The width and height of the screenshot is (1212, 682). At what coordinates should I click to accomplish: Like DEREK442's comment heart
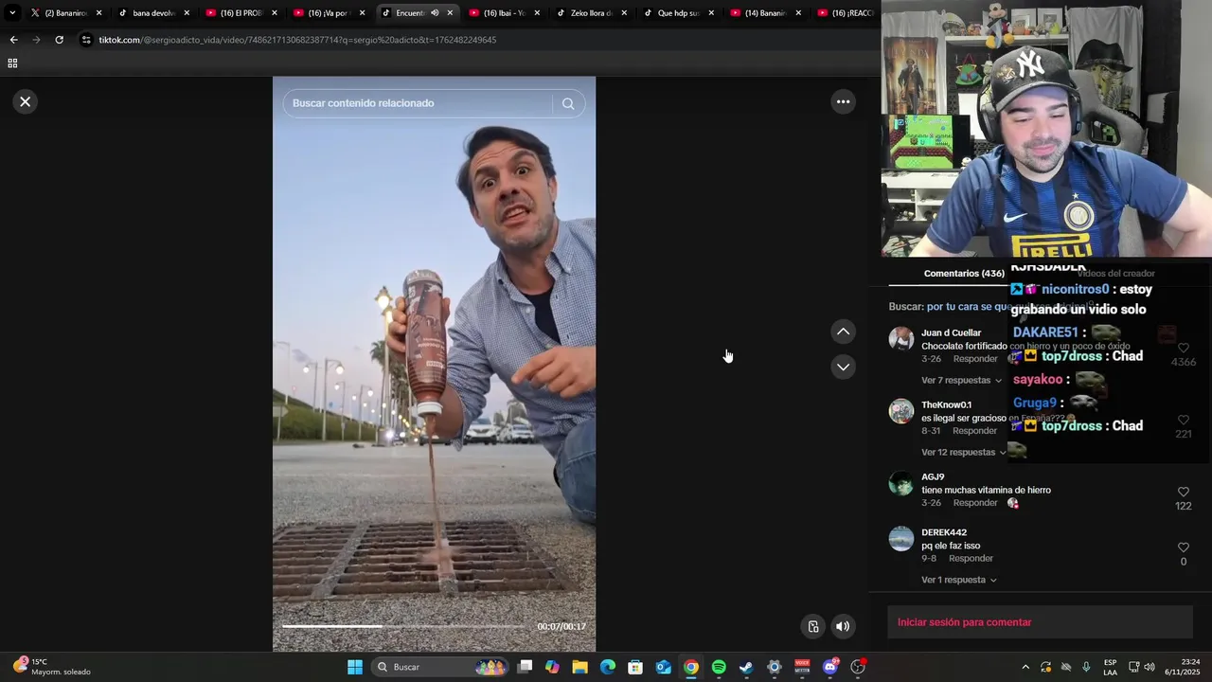(1183, 547)
